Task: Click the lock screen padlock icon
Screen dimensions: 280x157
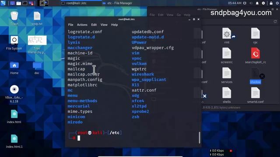Action: tap(271, 3)
